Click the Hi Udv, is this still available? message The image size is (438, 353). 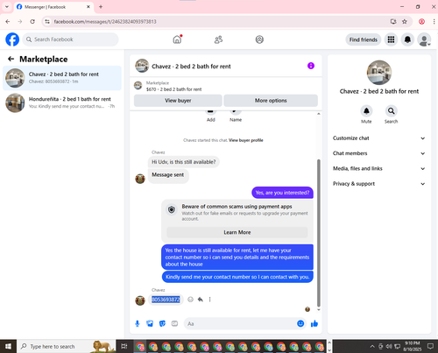[184, 162]
